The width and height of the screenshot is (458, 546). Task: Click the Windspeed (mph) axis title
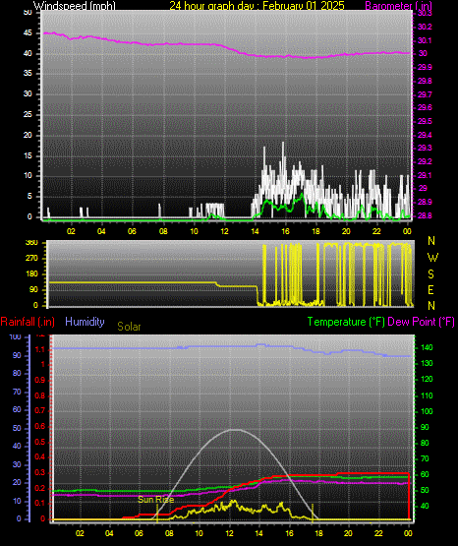tap(75, 5)
